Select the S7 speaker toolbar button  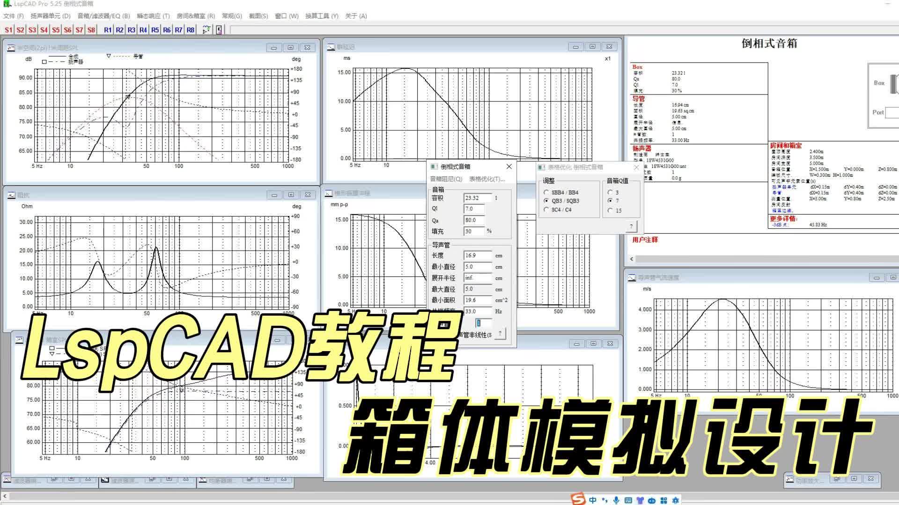click(80, 30)
